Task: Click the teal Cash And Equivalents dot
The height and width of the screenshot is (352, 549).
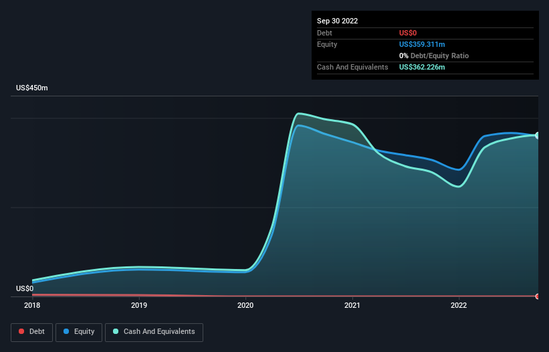Action: [116, 331]
